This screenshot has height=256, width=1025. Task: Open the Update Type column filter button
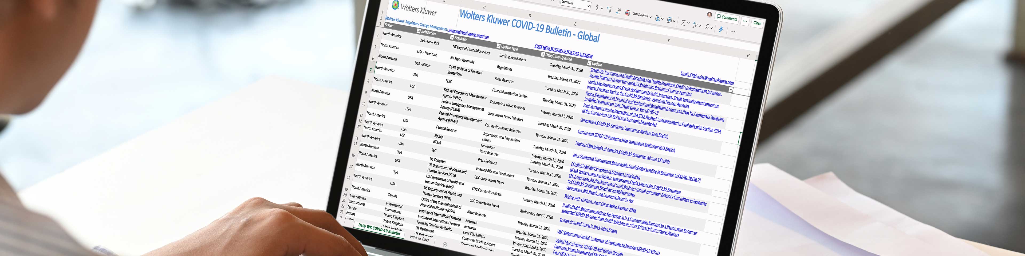543,54
